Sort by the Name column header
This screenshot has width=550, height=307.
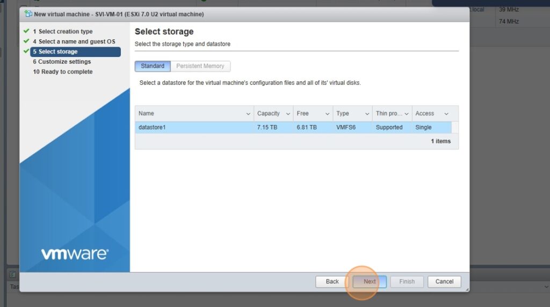point(146,114)
